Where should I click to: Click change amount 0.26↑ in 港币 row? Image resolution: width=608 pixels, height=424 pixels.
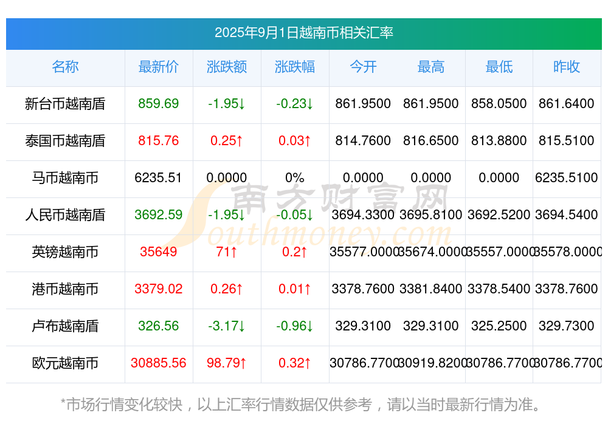pyautogui.click(x=226, y=289)
